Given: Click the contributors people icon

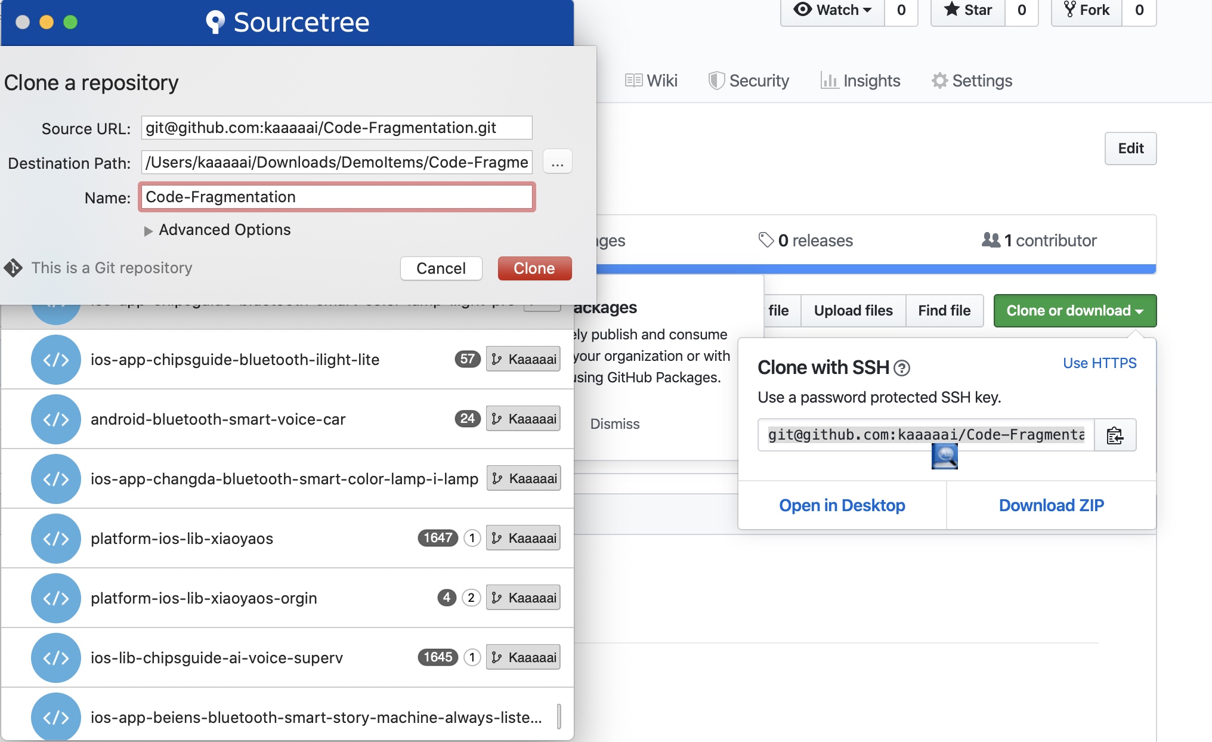Looking at the screenshot, I should (991, 240).
